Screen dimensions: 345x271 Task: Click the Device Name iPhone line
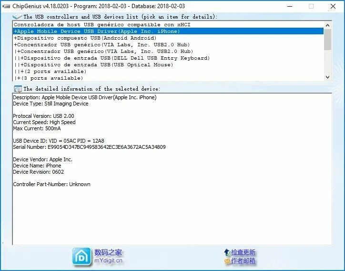(x=37, y=166)
